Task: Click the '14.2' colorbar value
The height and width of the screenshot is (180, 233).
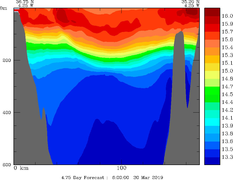Action: coord(227,110)
